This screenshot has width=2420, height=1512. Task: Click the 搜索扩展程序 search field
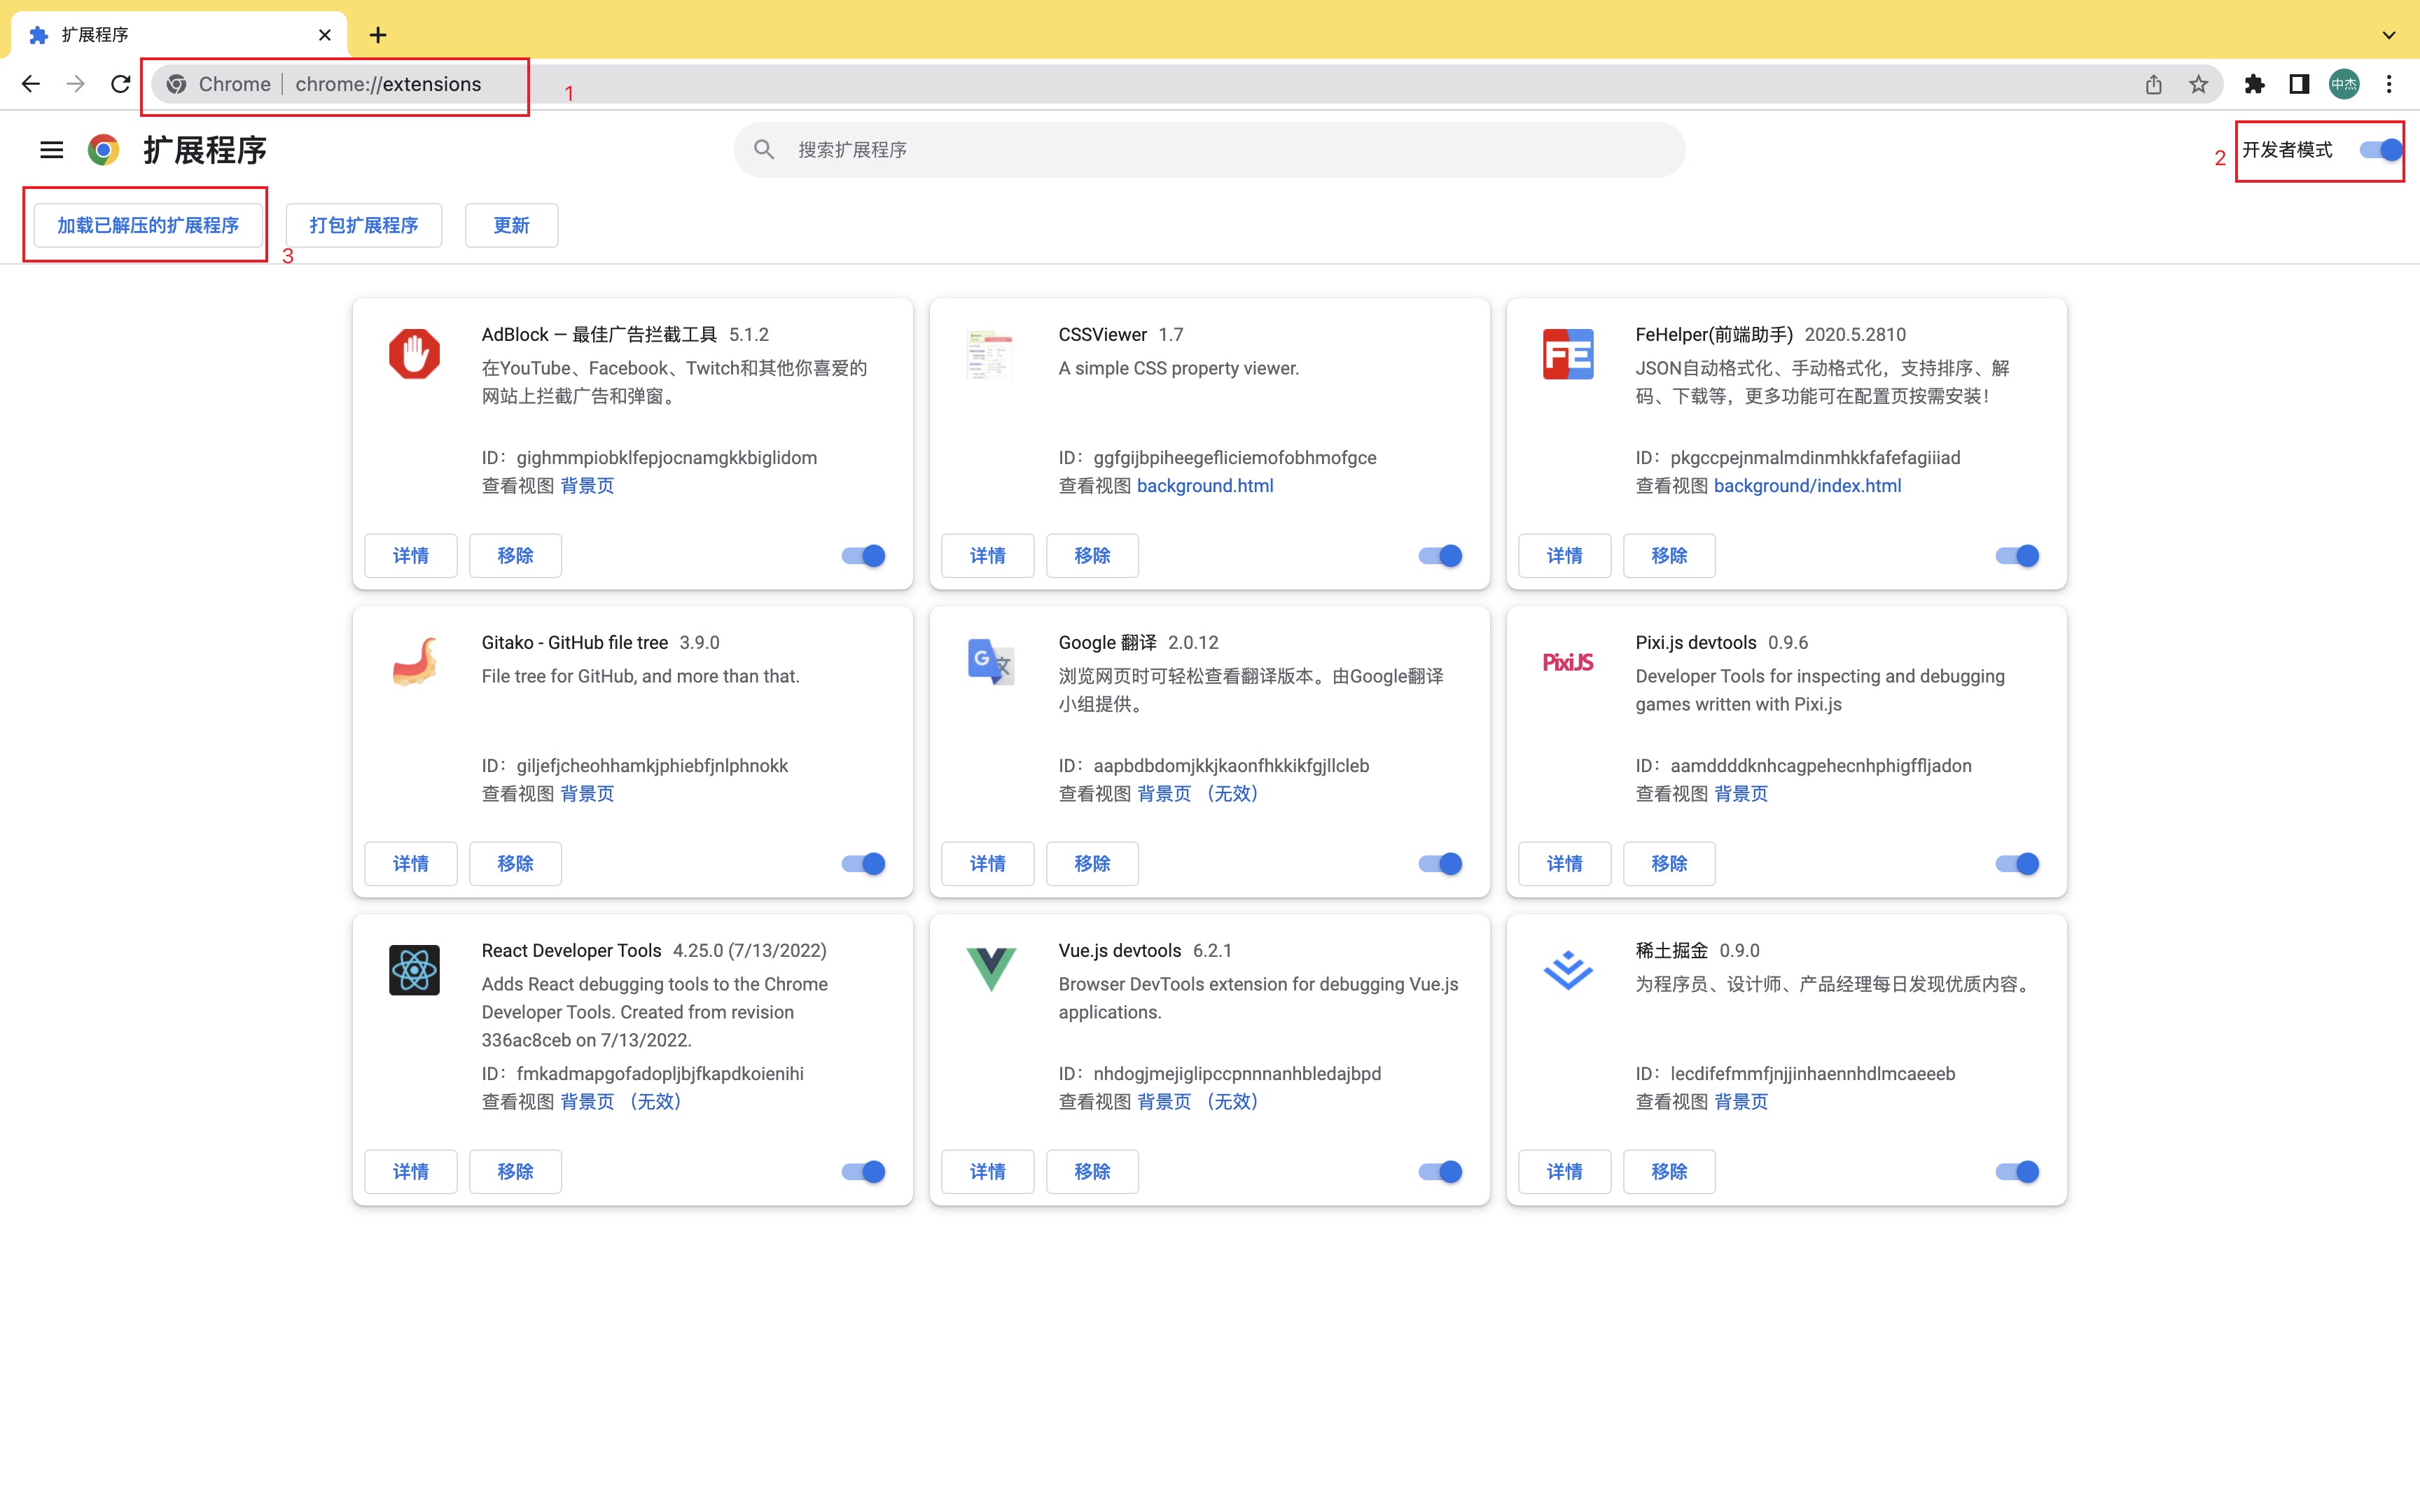coord(1210,150)
